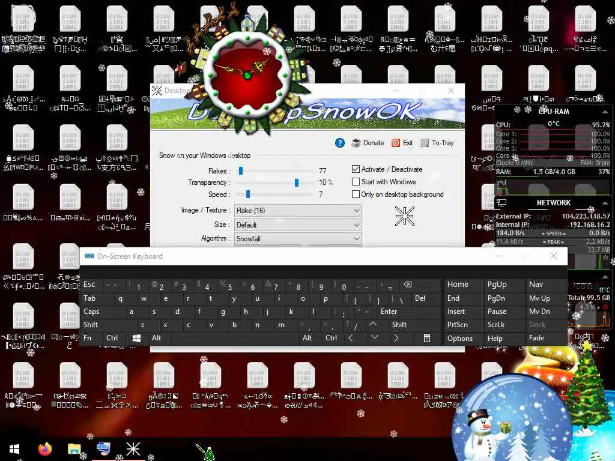Click Exit in DesktopSnowOK
The width and height of the screenshot is (615, 461).
[402, 143]
